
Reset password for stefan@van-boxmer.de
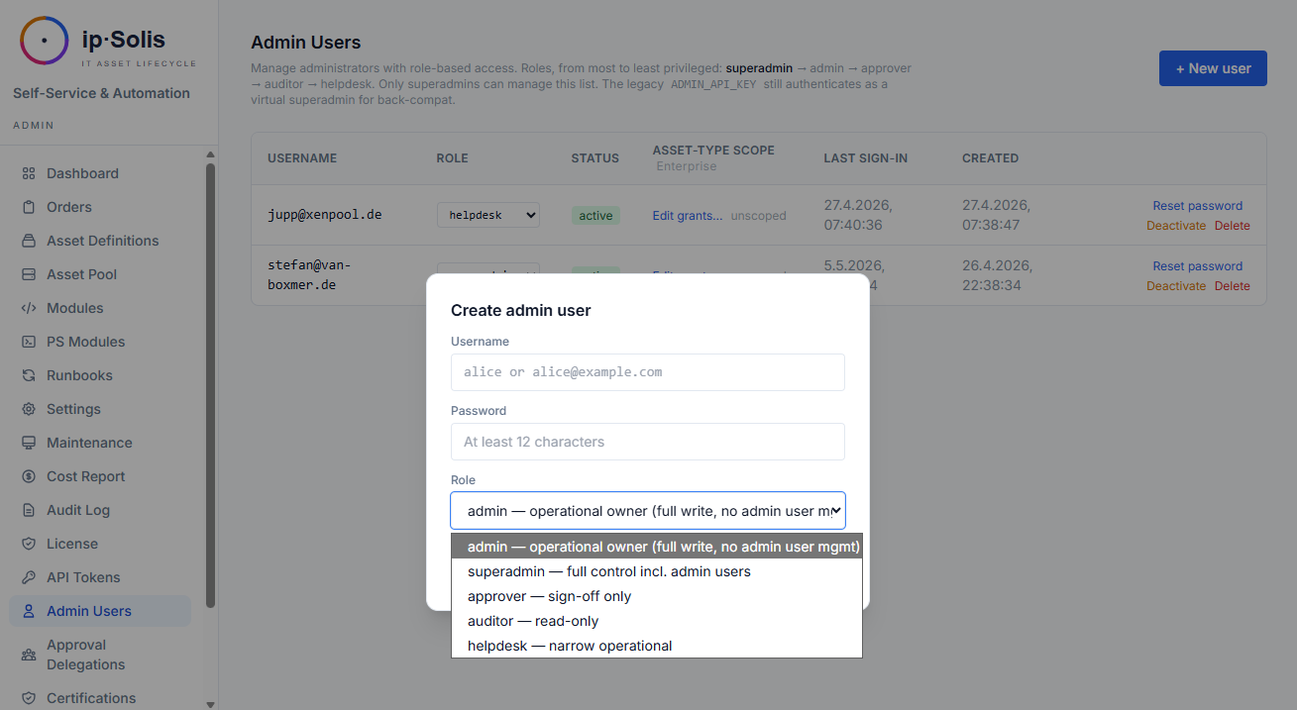pos(1197,266)
